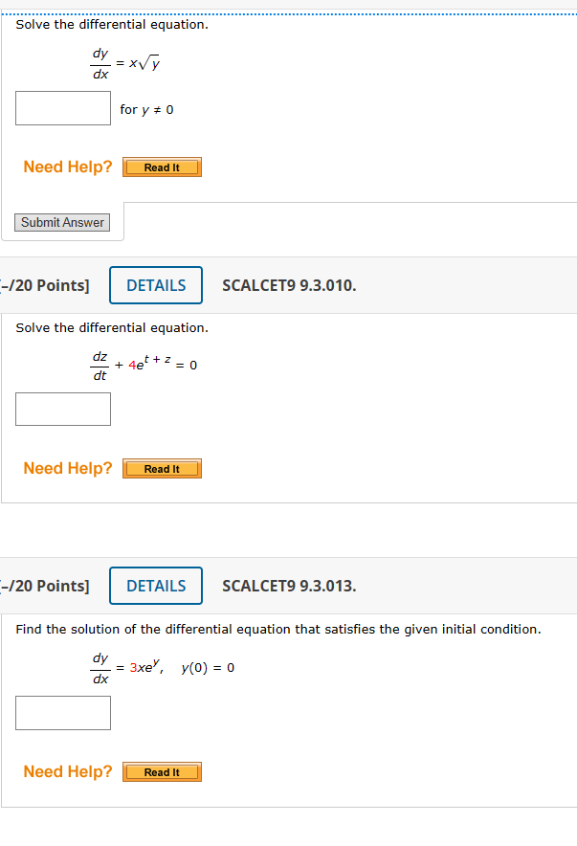Viewport: 577px width, 846px height.
Task: Click the Read It button for problem 9.3.010
Action: 161,468
